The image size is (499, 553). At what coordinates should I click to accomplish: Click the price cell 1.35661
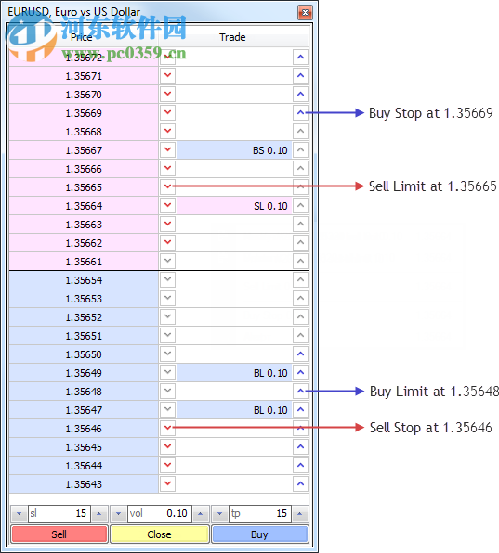click(84, 262)
